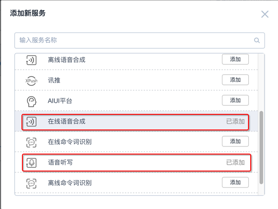The image size is (278, 209).
Task: Close the 添加新服务 dialog
Action: click(x=265, y=14)
